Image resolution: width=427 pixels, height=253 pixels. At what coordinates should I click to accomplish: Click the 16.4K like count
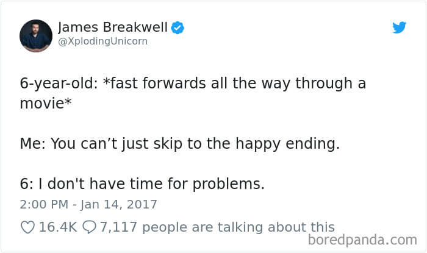[x=58, y=227]
